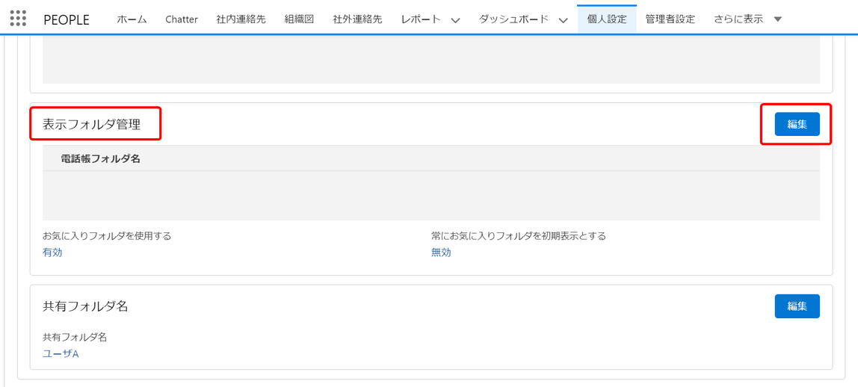Expand the レポート dropdown chevron
Image resolution: width=858 pixels, height=387 pixels.
tap(454, 20)
